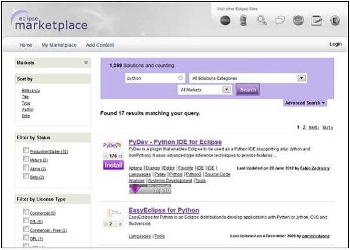Install the PyDev plugin
The height and width of the screenshot is (250, 350).
coord(113,166)
